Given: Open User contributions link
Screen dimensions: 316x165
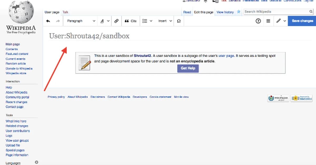Looking at the screenshot, I should click(18, 131).
